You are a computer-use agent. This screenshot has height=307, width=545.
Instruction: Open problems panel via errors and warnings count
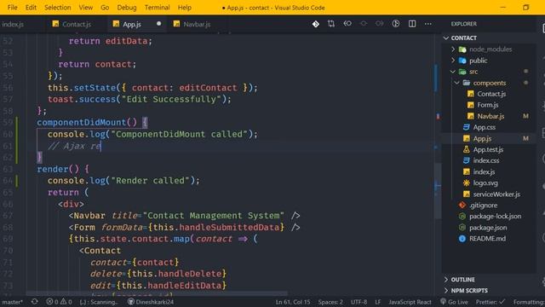tap(59, 302)
